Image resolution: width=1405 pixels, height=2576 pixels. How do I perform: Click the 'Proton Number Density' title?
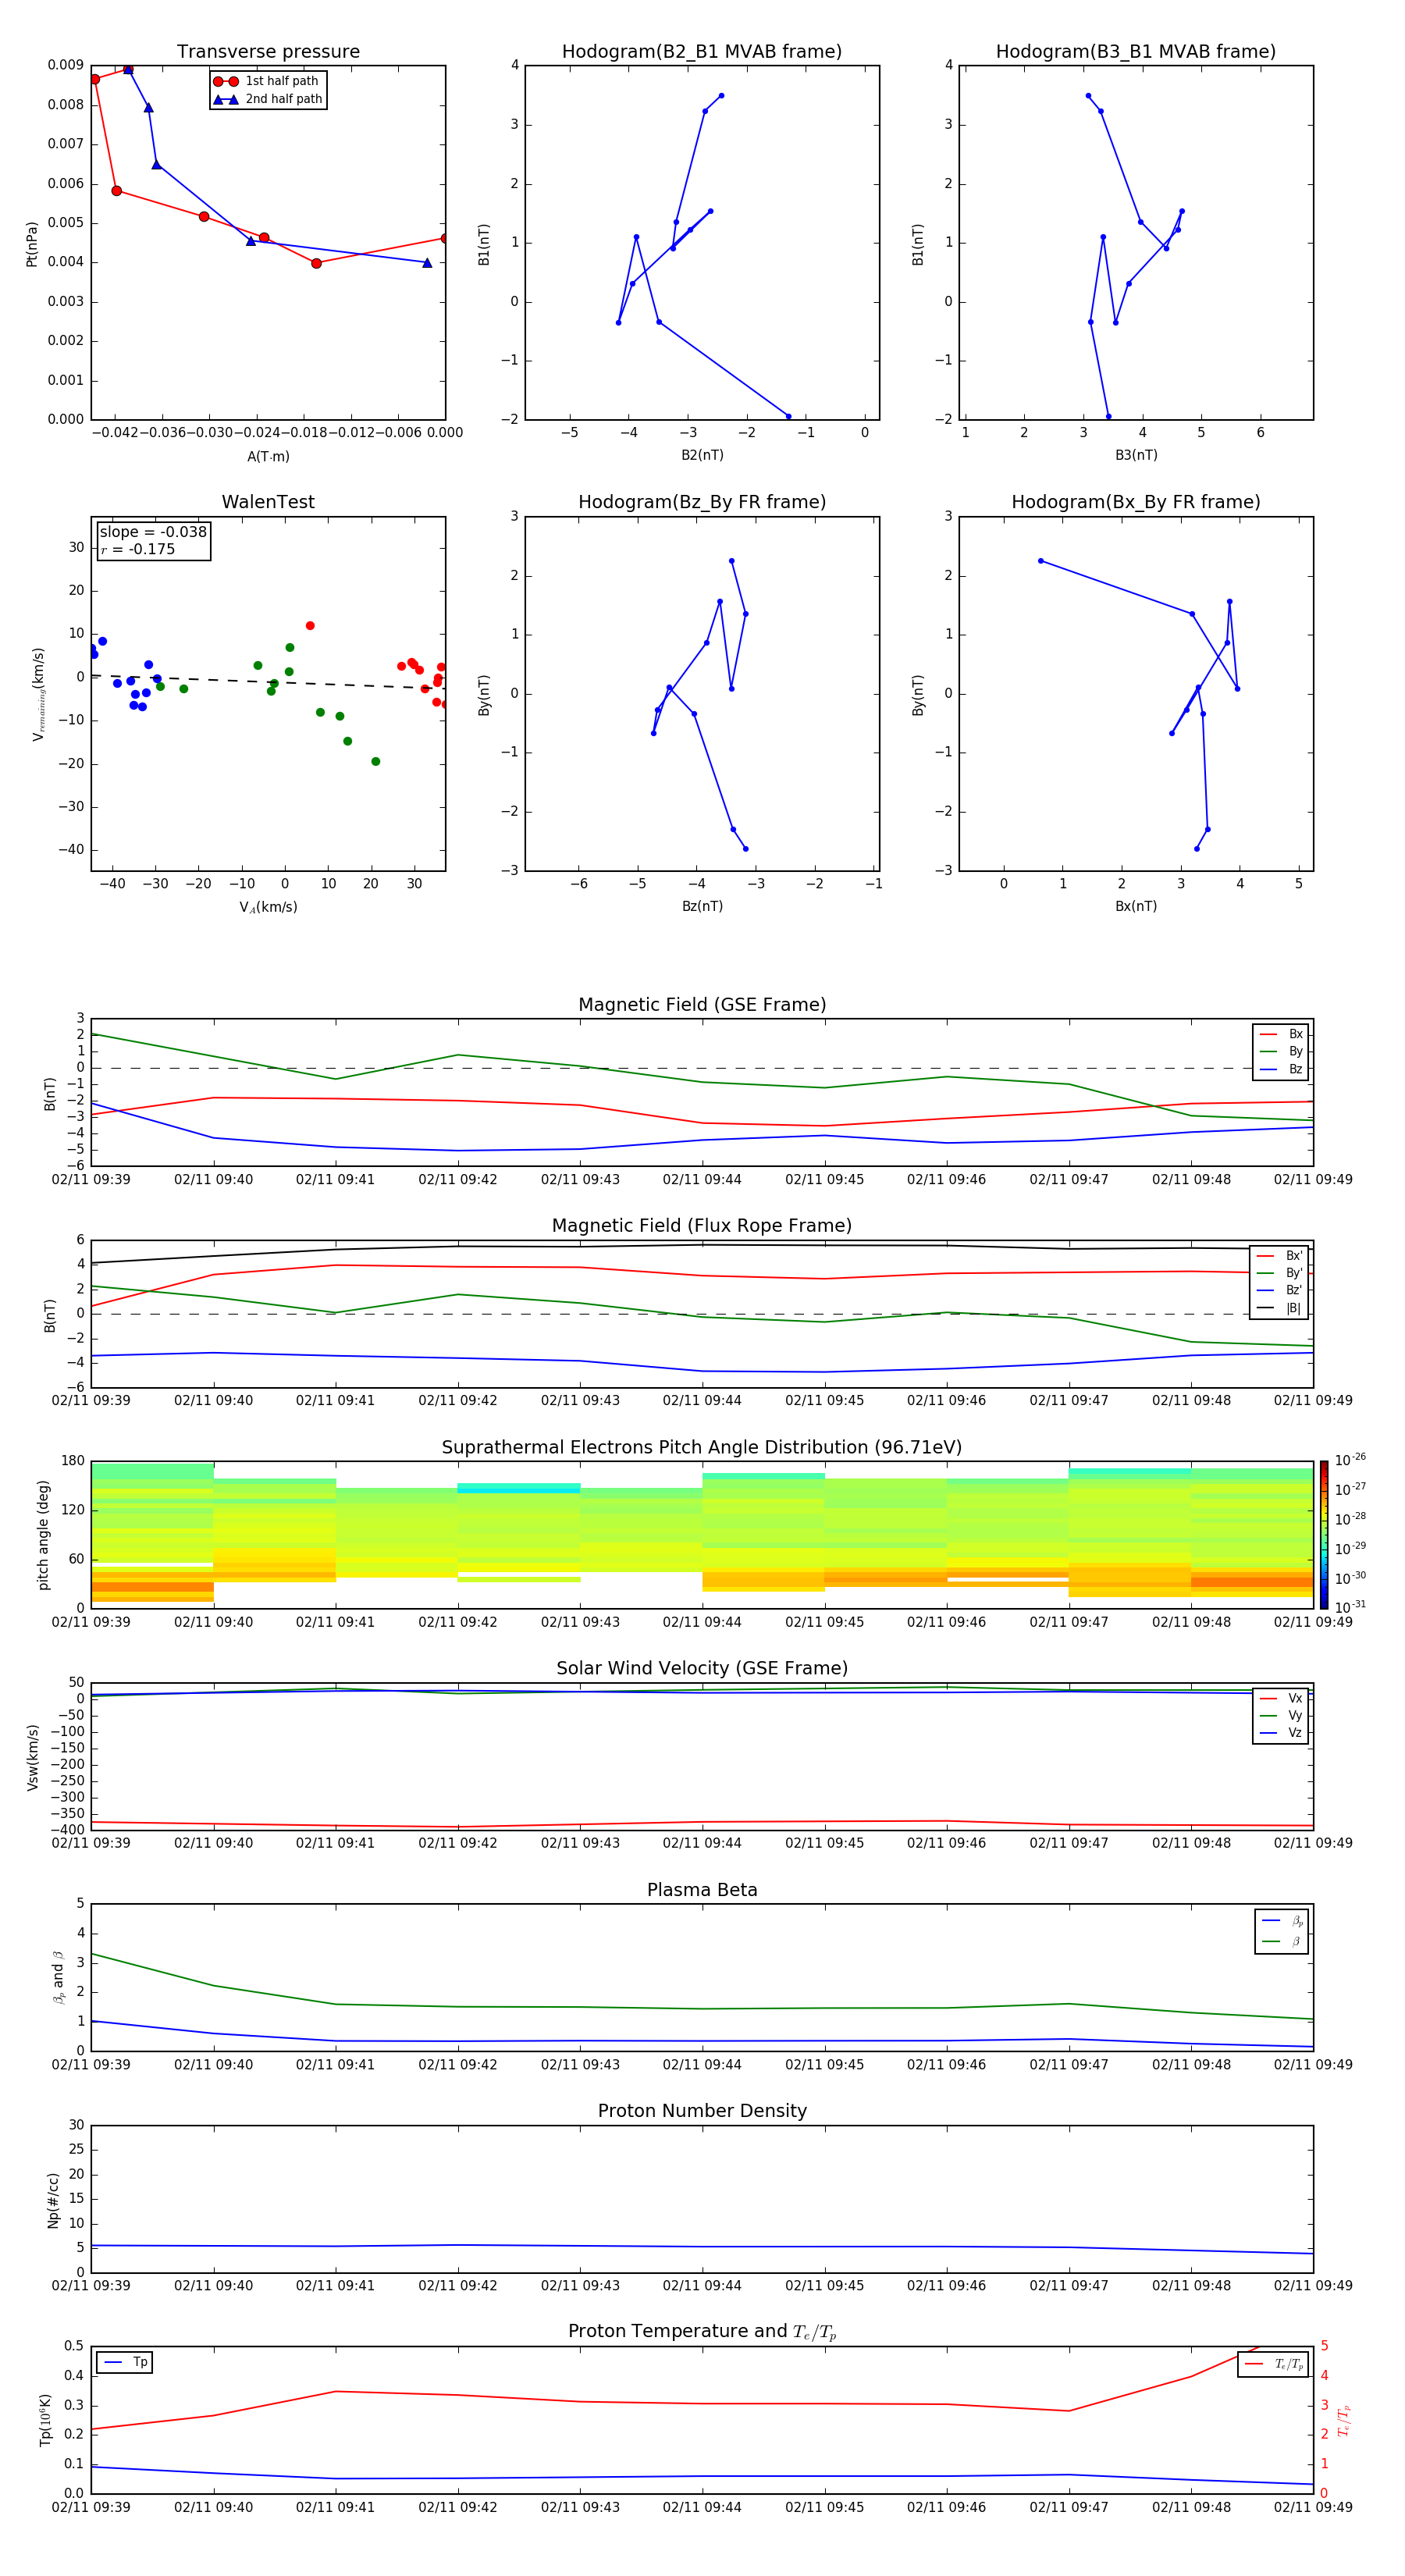[702, 2112]
